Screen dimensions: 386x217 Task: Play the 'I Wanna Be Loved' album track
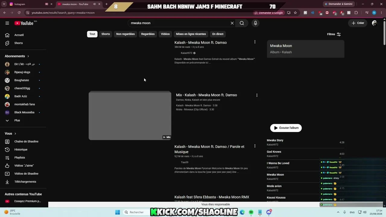click(305, 165)
